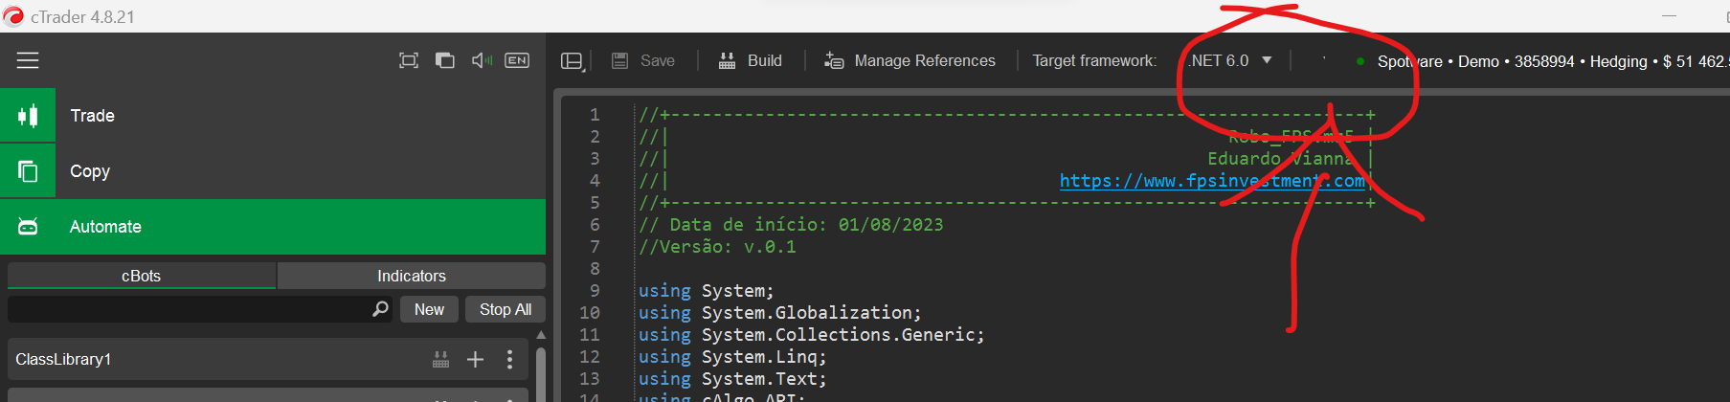Open the hamburger main menu
The height and width of the screenshot is (402, 1730).
[x=28, y=60]
